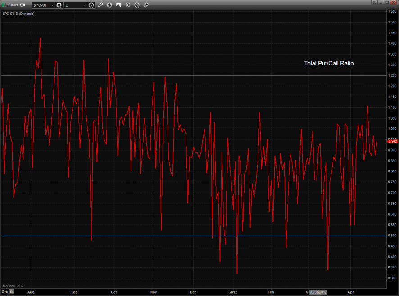Viewport: 399px width, 296px height.
Task: Click the circular arrow refresh icon
Action: (109, 5)
